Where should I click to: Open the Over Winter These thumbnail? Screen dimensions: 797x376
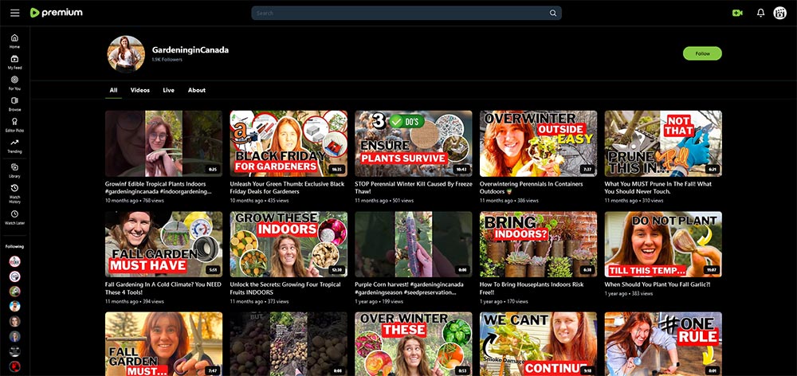(413, 344)
